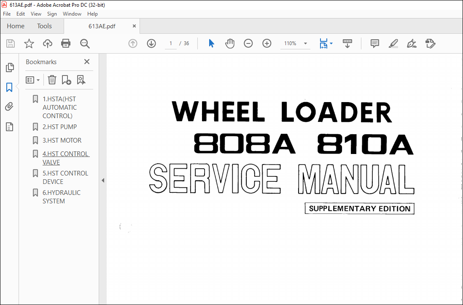This screenshot has width=463, height=305.
Task: Zoom out with minus button
Action: (248, 43)
